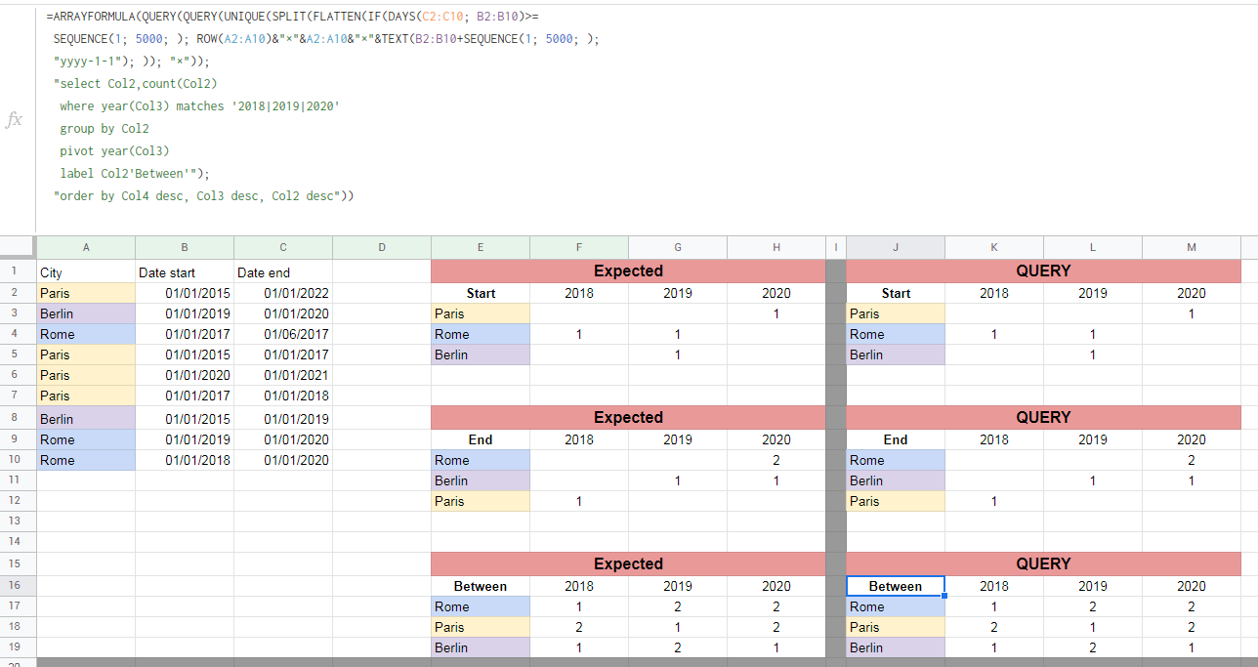
Task: Click the Expected banner above Start table
Action: point(628,271)
